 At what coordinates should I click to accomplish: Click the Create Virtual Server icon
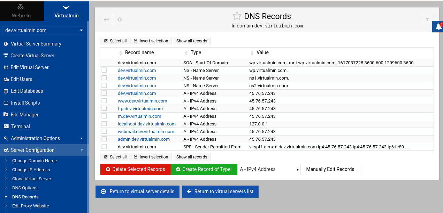[x=6, y=56]
